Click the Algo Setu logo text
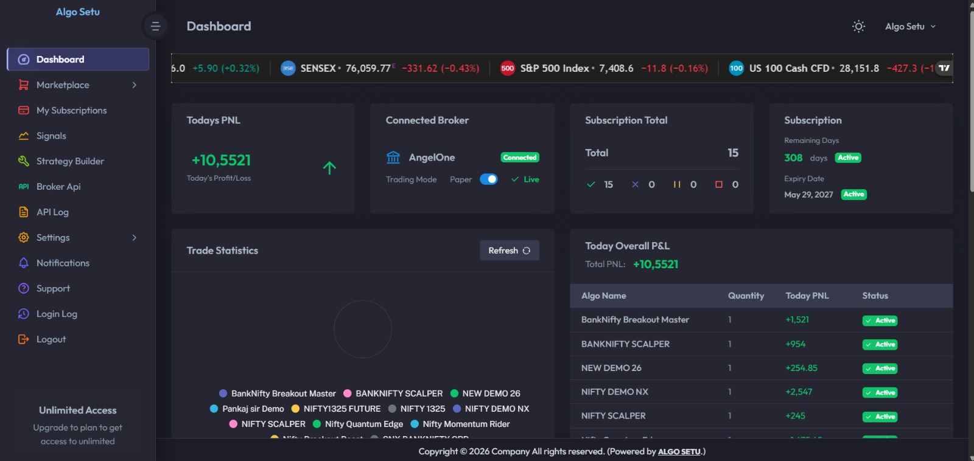 pyautogui.click(x=78, y=12)
